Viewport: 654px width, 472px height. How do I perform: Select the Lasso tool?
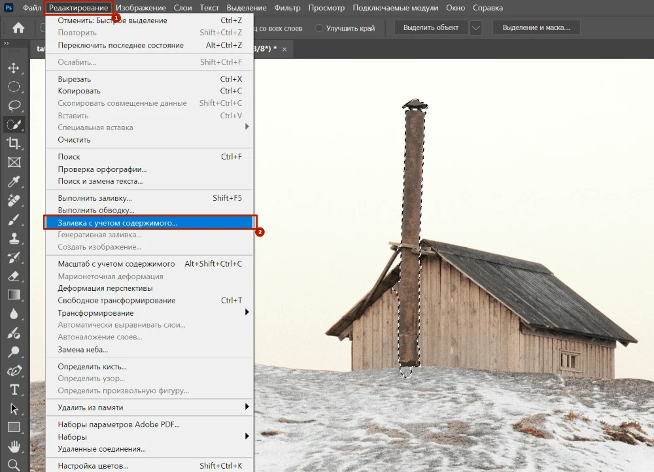[14, 106]
